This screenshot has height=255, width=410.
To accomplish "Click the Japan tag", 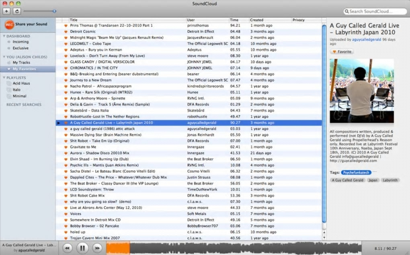I will pos(373,180).
